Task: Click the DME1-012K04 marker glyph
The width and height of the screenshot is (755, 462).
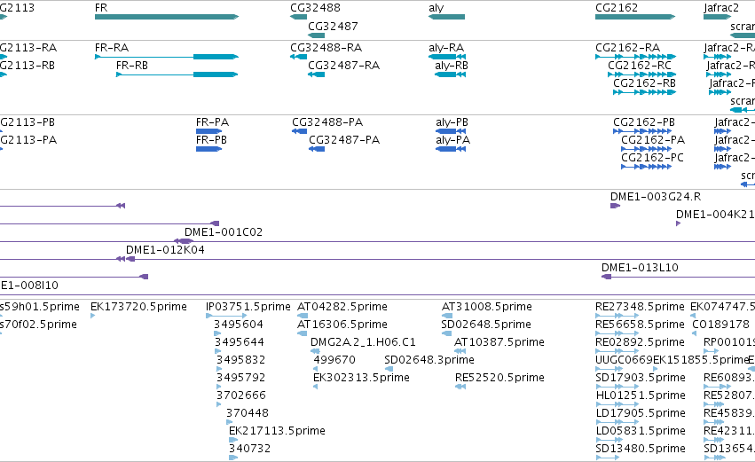Action: point(125,259)
